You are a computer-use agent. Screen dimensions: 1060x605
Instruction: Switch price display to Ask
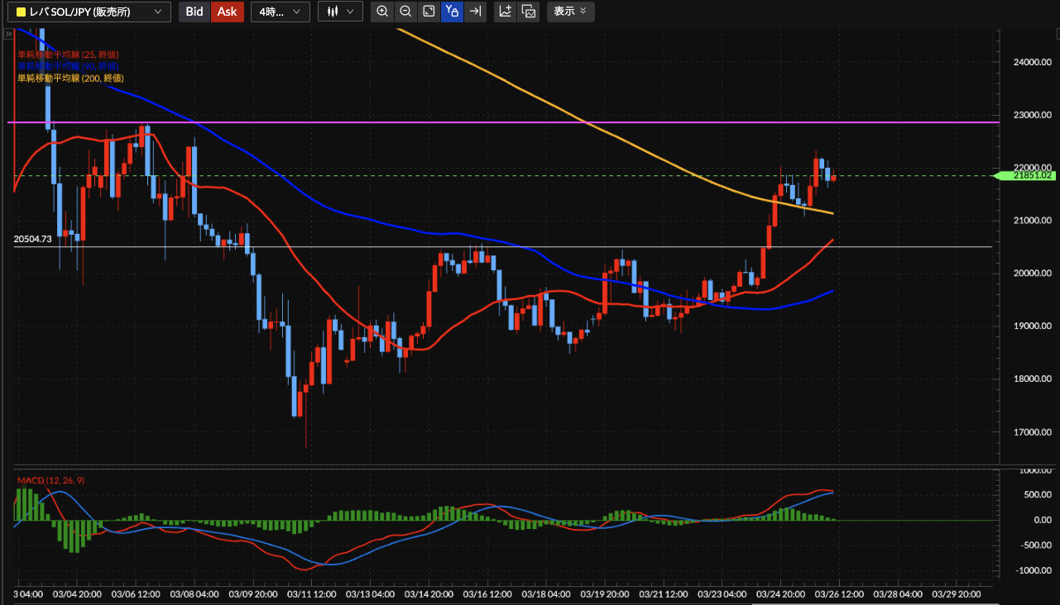(228, 12)
